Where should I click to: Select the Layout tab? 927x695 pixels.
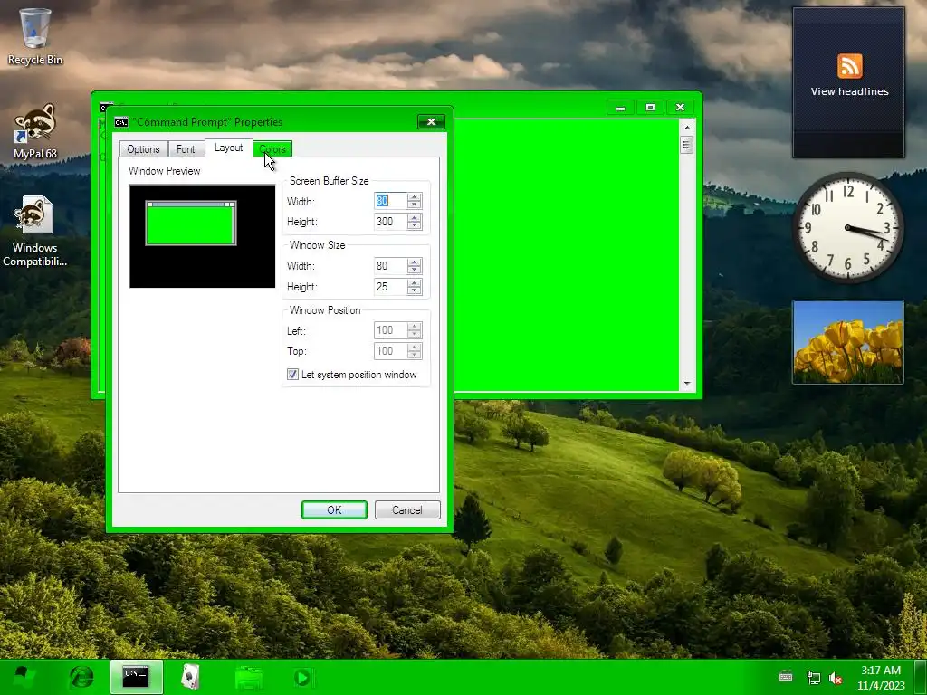coord(229,148)
